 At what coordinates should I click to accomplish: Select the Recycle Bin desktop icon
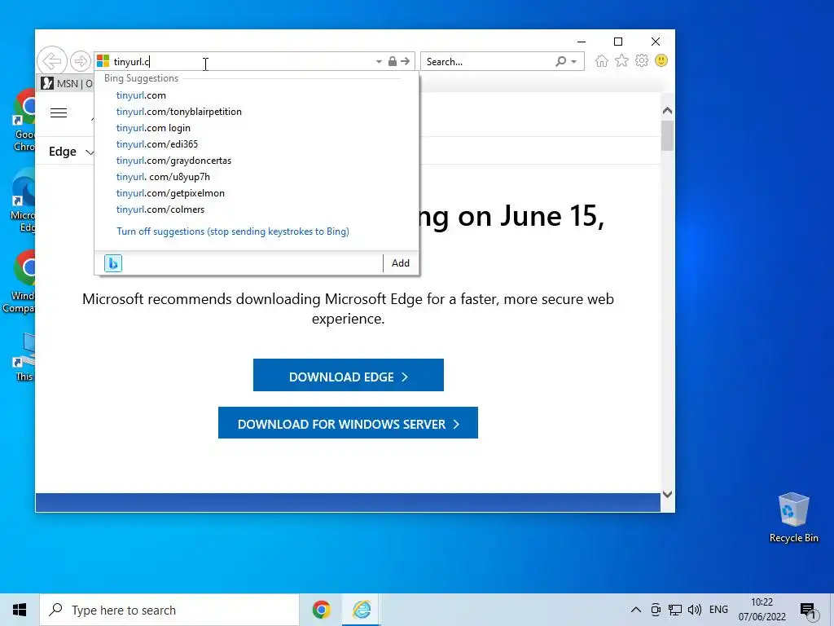click(x=793, y=517)
